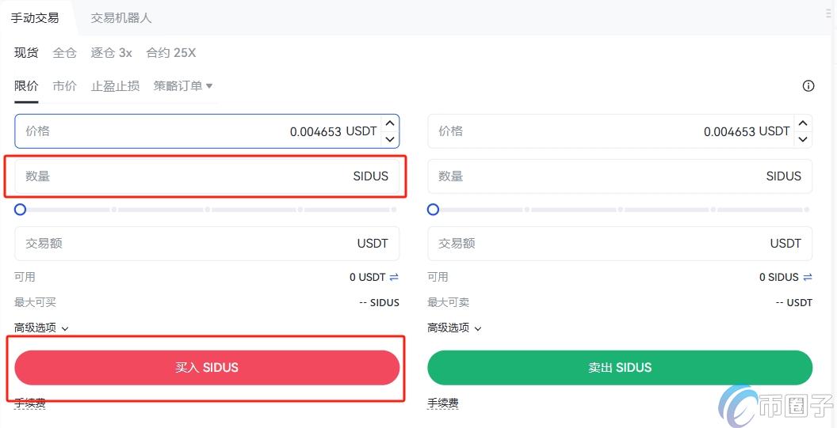Click 最大可买 value -- SIDUS
Screen dimensions: 837x428
coord(379,303)
